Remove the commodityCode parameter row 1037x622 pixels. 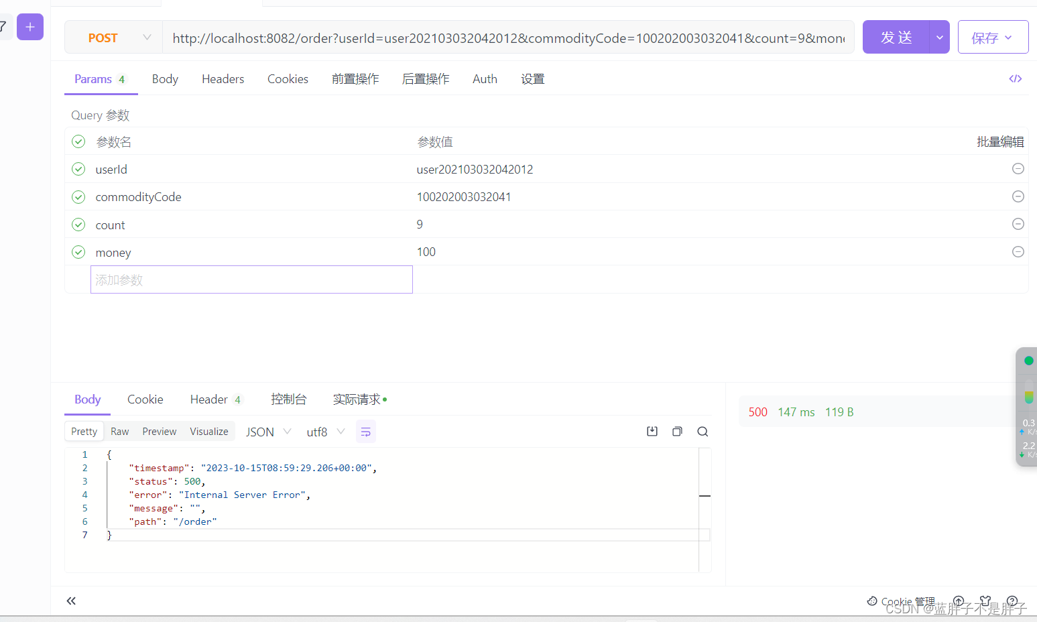[x=1018, y=196]
